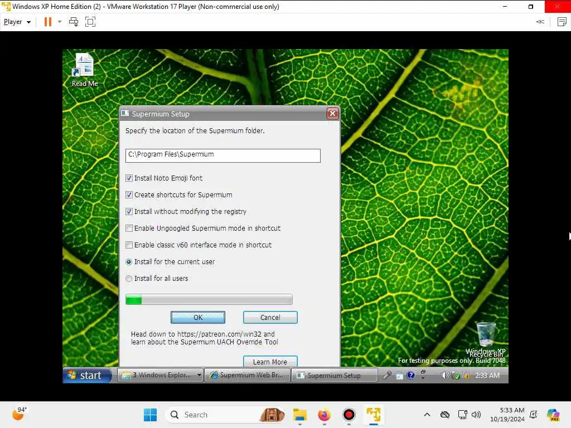Open the red record app in taskbar
Screen dimensions: 571x428
(x=349, y=415)
